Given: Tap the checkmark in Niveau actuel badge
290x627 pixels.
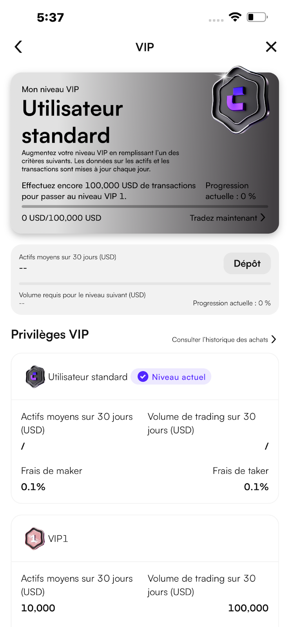Looking at the screenshot, I should pos(143,377).
